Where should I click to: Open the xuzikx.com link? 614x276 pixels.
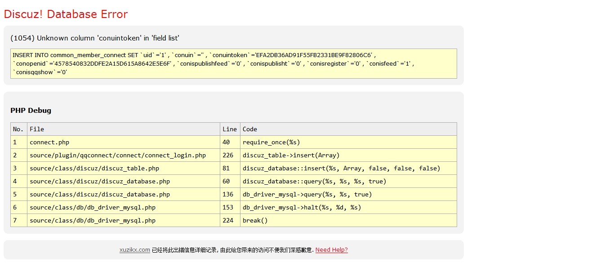pos(134,249)
